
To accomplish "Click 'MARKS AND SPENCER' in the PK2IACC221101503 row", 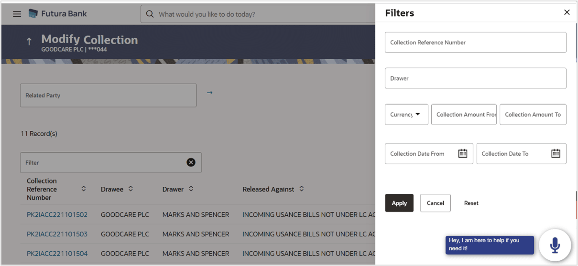I will (196, 234).
